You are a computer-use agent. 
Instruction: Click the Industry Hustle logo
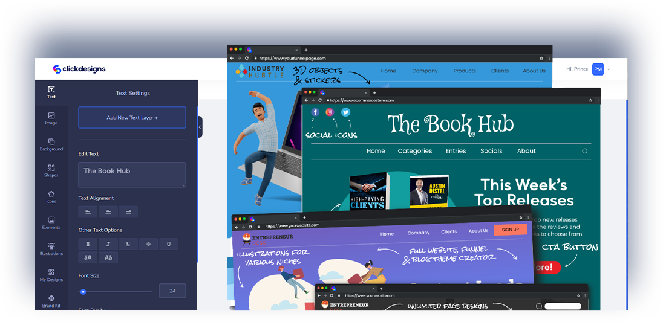click(x=260, y=71)
